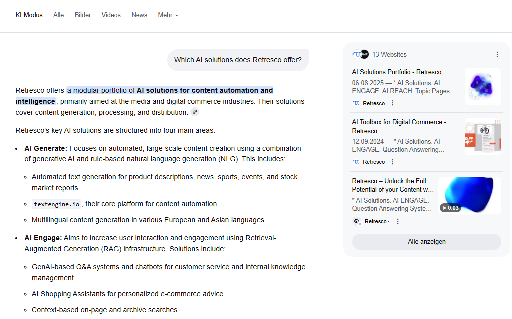Switch to the Bilder tab

coord(83,15)
